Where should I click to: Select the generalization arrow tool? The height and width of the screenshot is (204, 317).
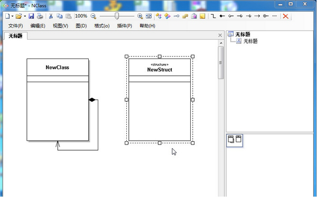tap(240, 16)
